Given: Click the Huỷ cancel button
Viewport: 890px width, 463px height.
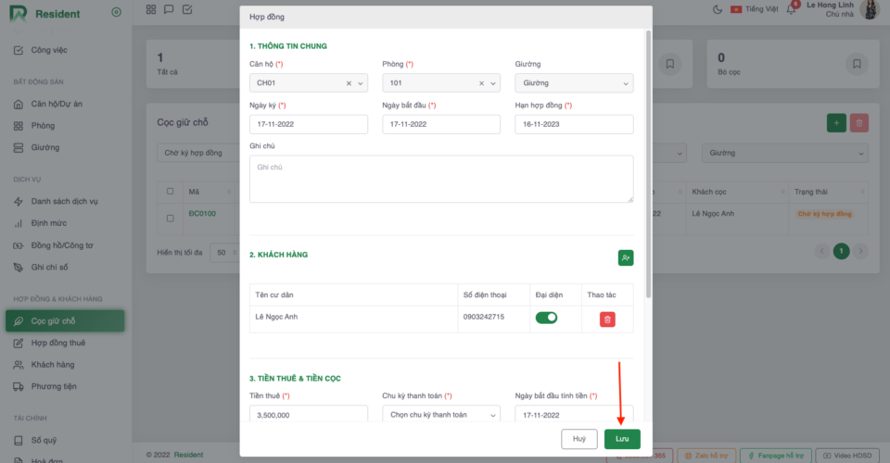Looking at the screenshot, I should [578, 439].
